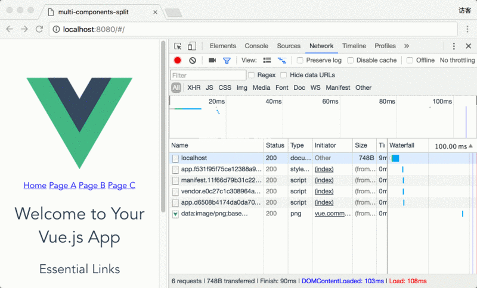The image size is (477, 288).
Task: Open the Page B link
Action: click(92, 186)
